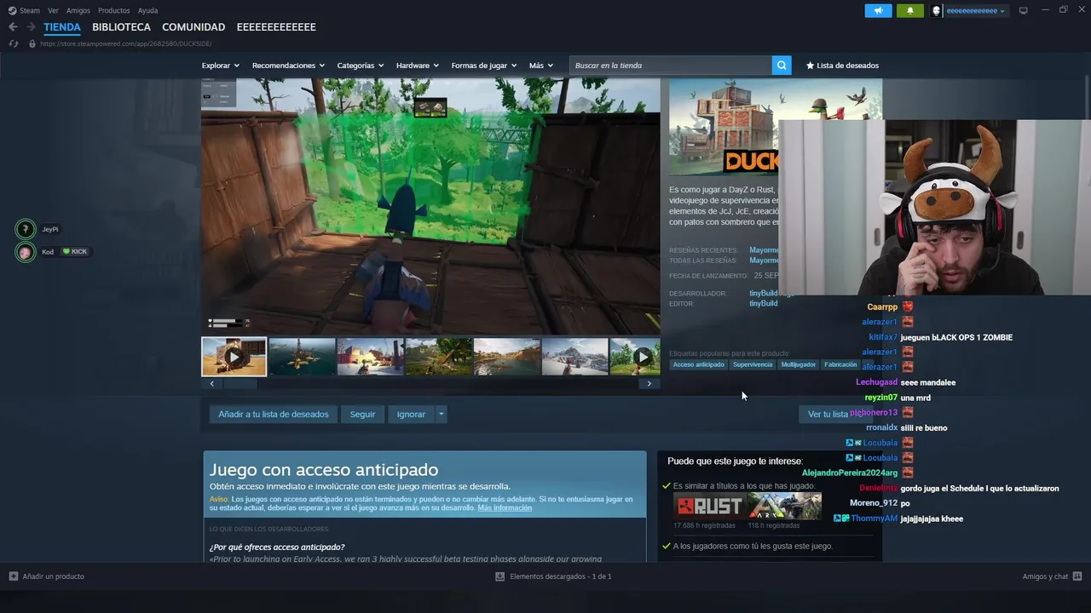Play the first trailer thumbnail

pyautogui.click(x=234, y=357)
